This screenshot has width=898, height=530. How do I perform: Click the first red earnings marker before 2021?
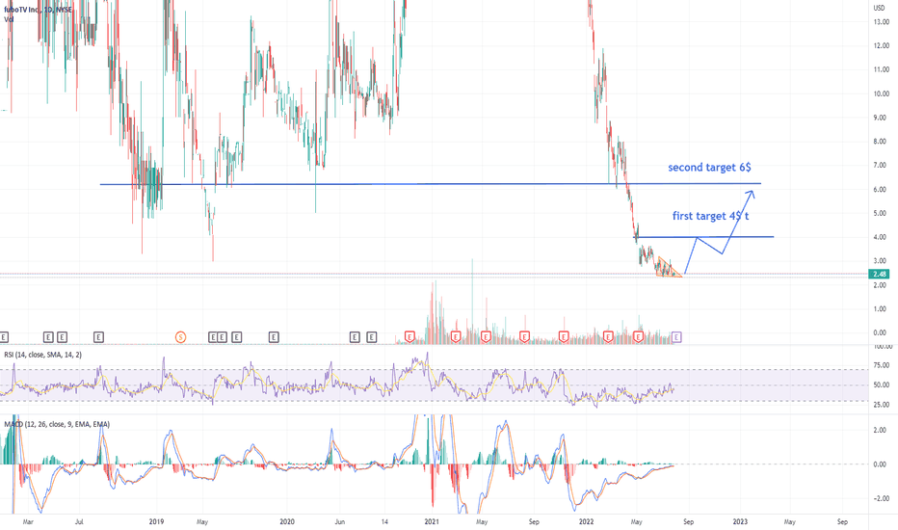(409, 337)
